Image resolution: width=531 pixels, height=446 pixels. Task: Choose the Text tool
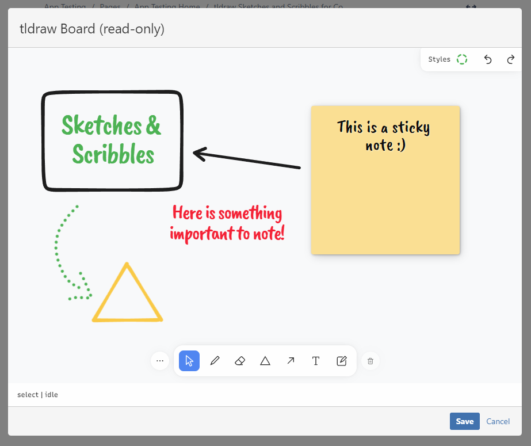[x=316, y=361]
